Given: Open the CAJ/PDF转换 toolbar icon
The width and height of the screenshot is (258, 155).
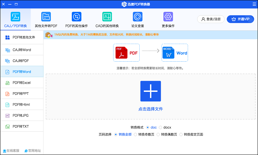Looking at the screenshot, I should pos(15,17).
